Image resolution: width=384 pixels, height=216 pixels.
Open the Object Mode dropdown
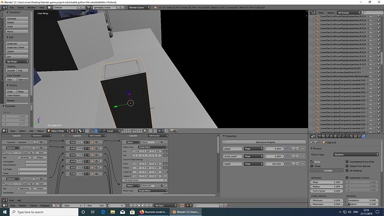pos(58,131)
